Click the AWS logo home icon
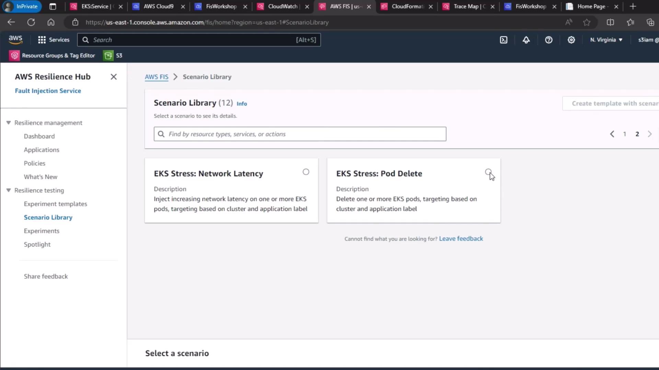This screenshot has width=659, height=370. coord(15,39)
